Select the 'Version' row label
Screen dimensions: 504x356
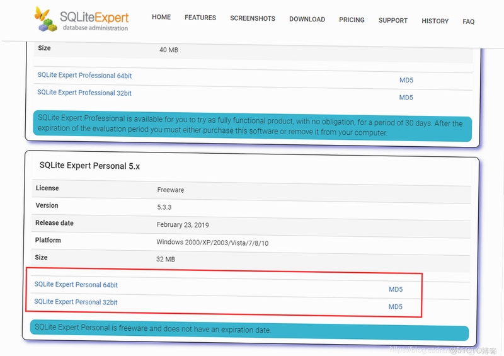(x=47, y=205)
